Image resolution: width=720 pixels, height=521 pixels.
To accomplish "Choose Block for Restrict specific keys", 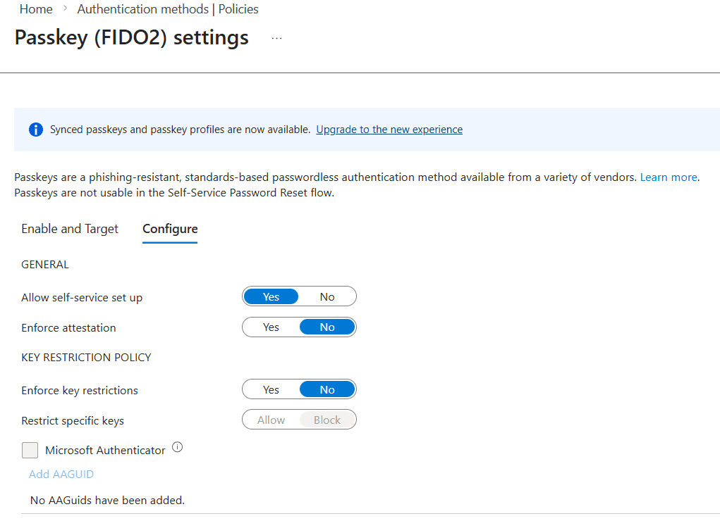I will (x=327, y=420).
